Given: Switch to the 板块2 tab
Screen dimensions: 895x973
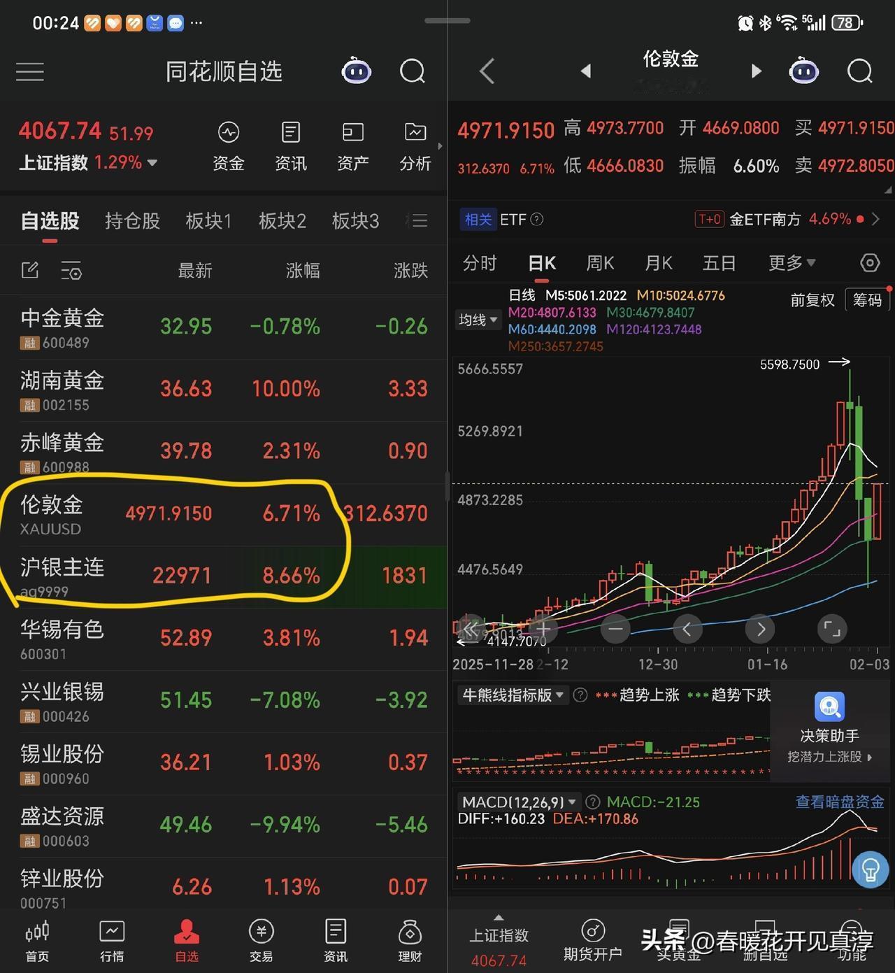Looking at the screenshot, I should tap(282, 221).
